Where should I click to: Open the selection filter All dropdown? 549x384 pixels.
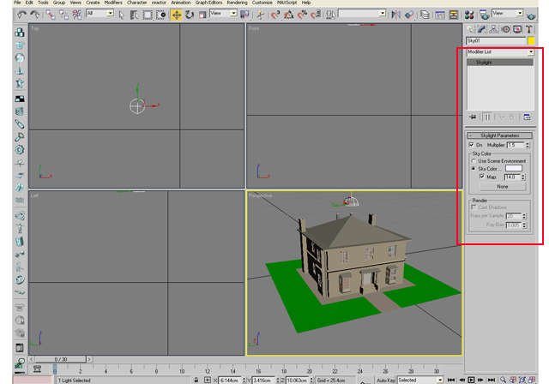click(x=100, y=14)
